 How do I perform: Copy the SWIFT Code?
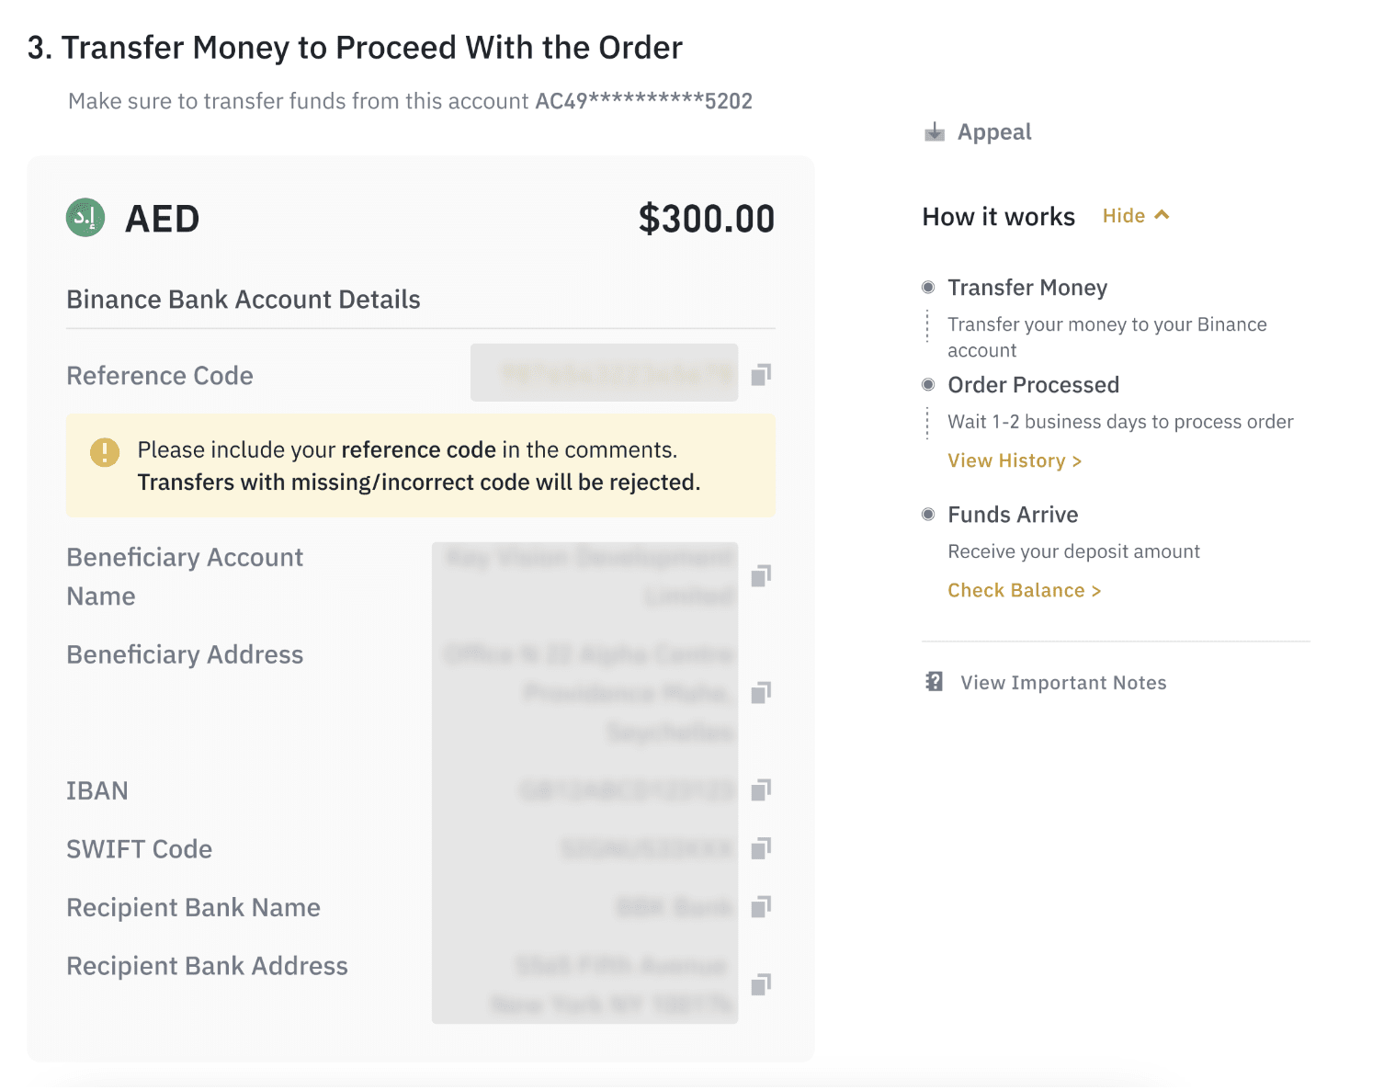pos(761,848)
